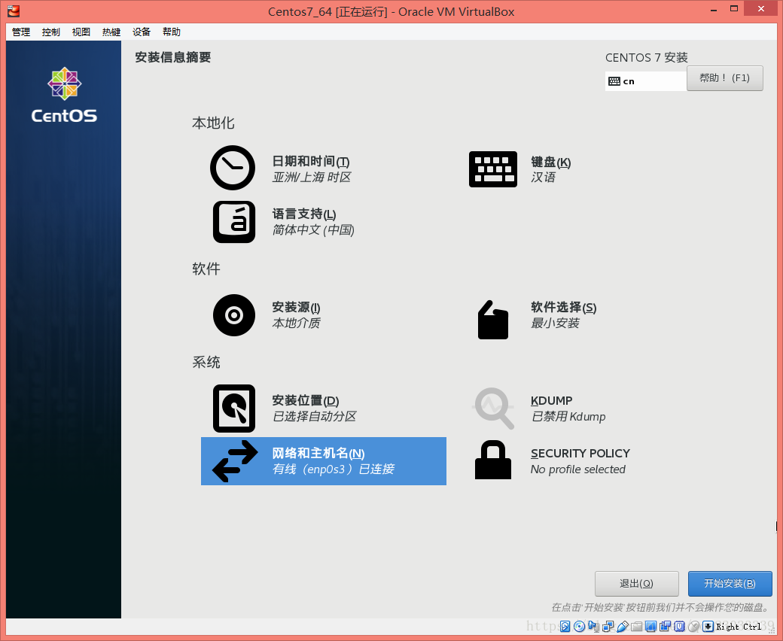Click the 已禁用 Kdump status text
This screenshot has width=783, height=641.
pos(568,417)
